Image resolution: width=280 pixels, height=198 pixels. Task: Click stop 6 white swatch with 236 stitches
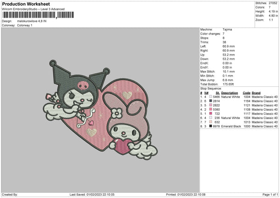(211, 118)
